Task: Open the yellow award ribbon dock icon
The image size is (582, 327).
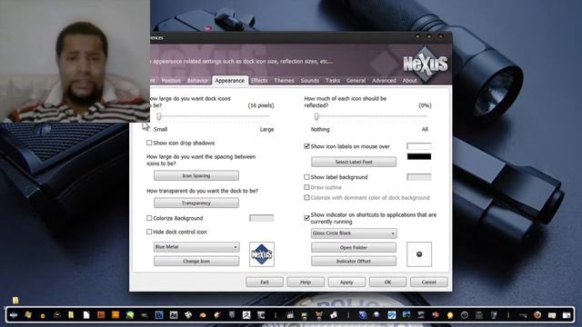Action: [450, 315]
